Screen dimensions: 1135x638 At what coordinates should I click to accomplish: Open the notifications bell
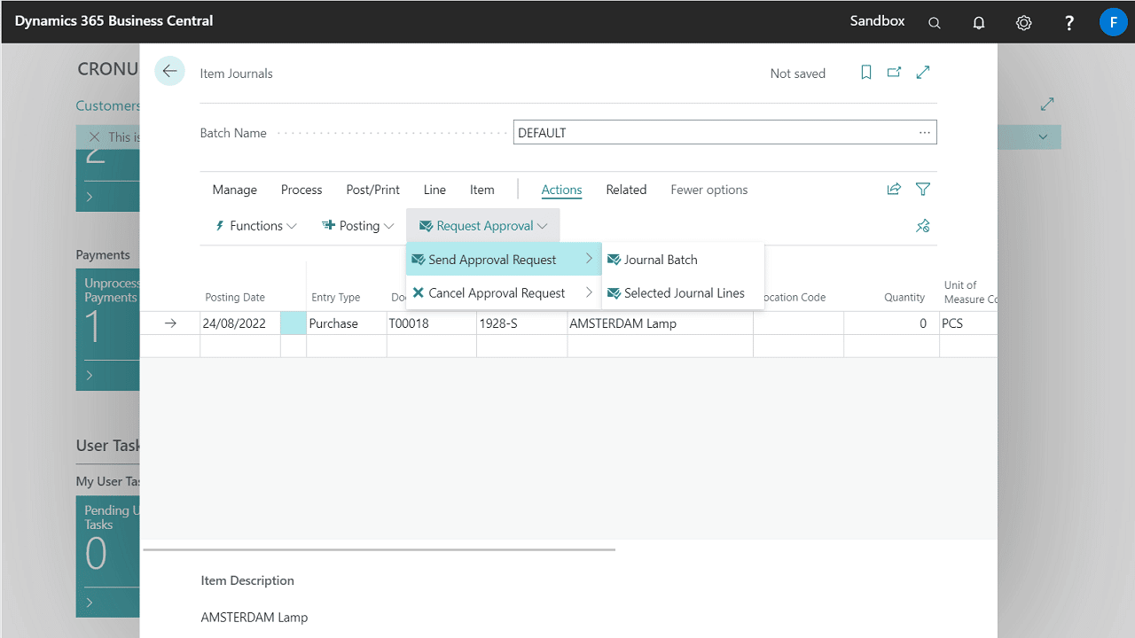(979, 23)
